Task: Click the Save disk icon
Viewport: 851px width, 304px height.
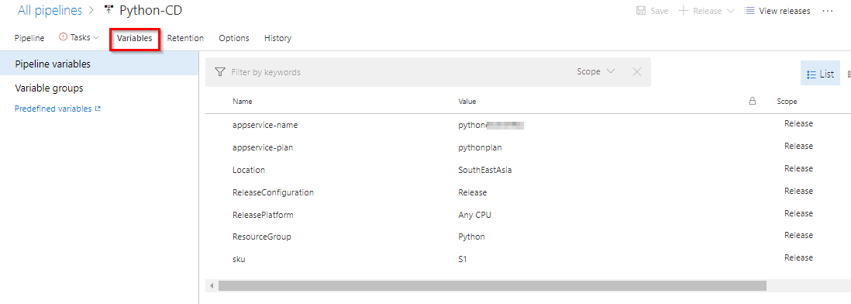Action: [x=640, y=11]
